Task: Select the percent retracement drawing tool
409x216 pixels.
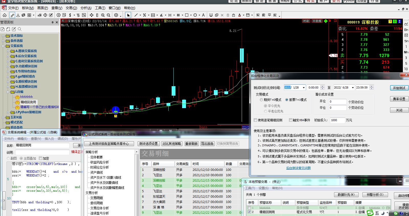Action: [145, 15]
